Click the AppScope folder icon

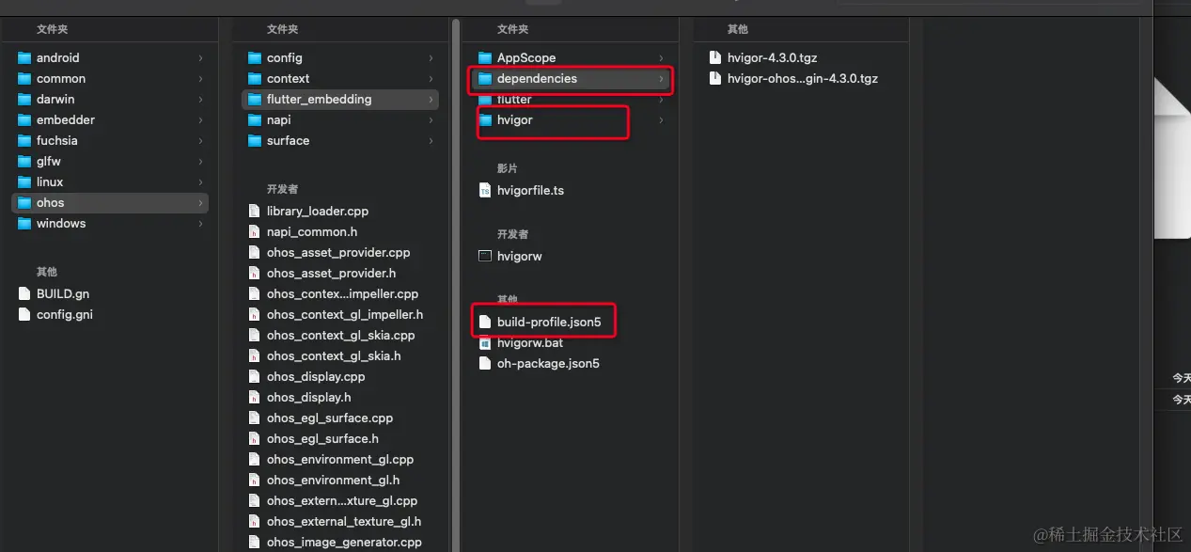[x=485, y=57]
